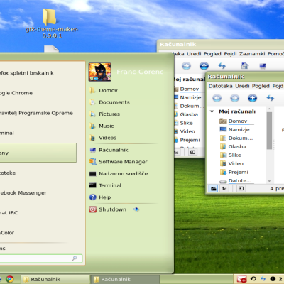Open Documents from the start menu
Screen dimensions: 284x284
(x=109, y=102)
